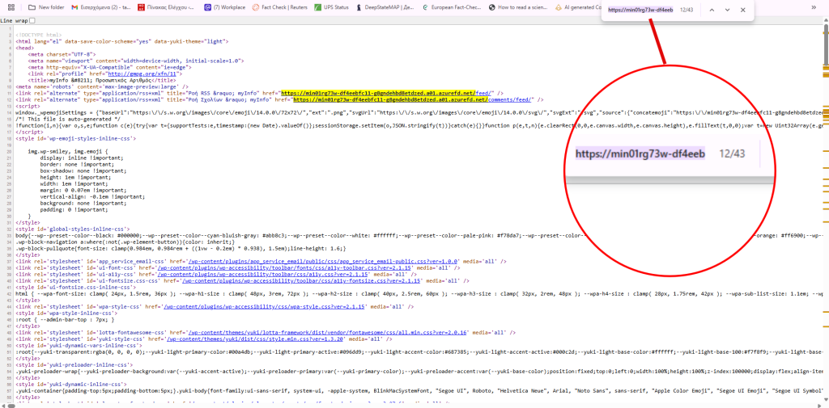Open the Πίνακας Ελέγχου bookmark
The width and height of the screenshot is (829, 408).
(166, 7)
